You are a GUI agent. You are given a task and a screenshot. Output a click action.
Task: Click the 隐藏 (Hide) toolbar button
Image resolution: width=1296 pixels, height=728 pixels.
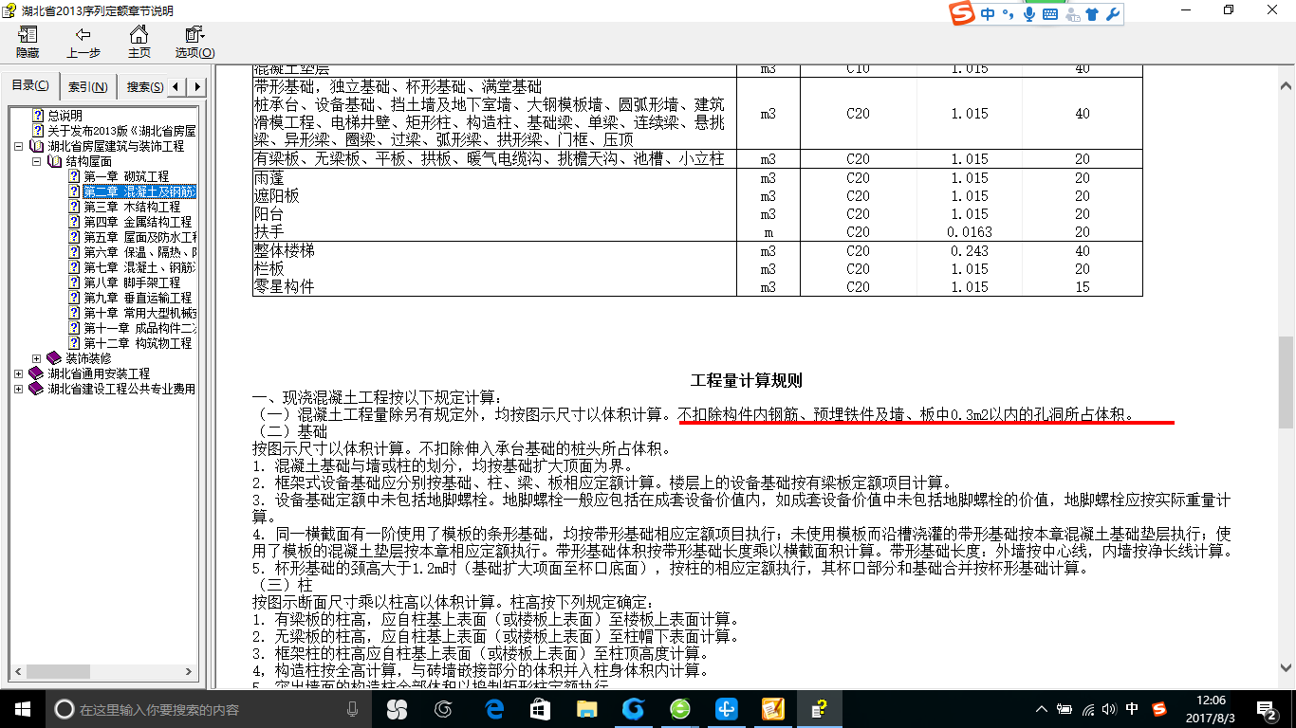tap(27, 43)
